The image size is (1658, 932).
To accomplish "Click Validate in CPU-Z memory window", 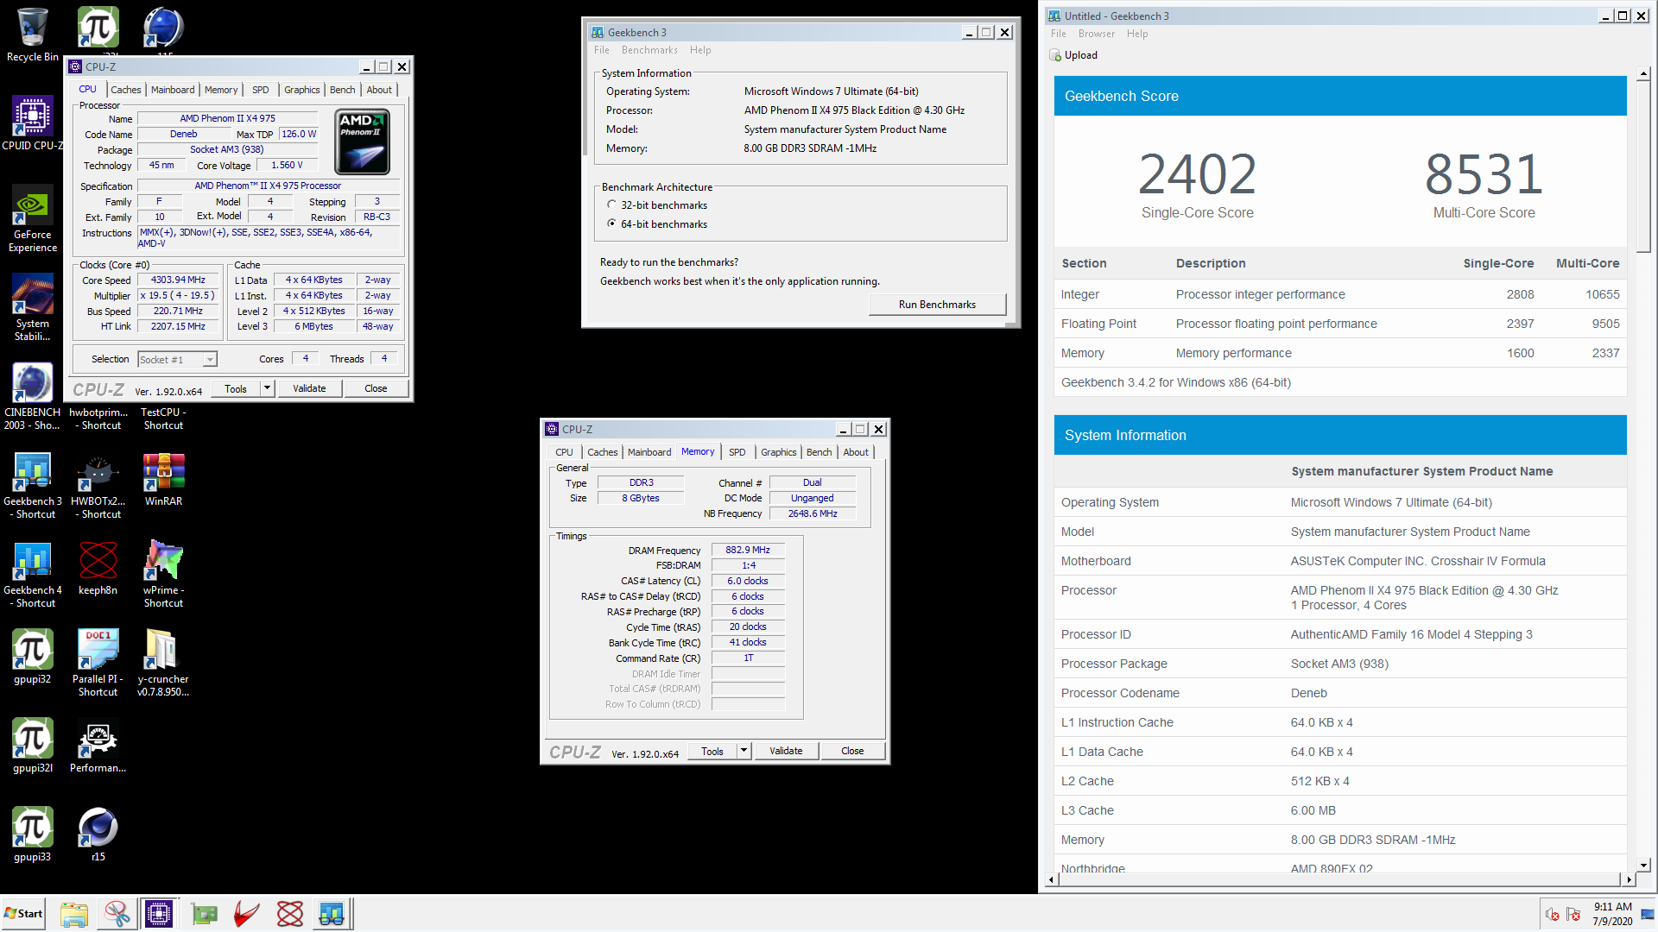I will click(786, 751).
